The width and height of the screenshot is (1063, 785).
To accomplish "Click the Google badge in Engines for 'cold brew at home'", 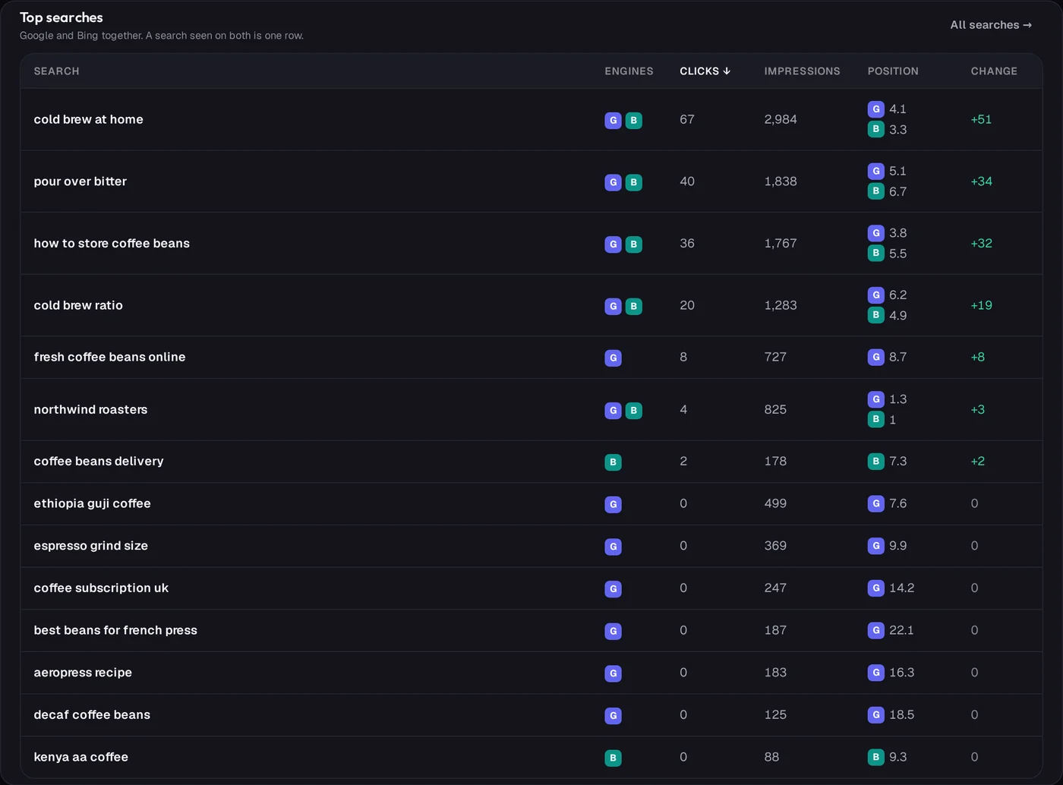I will (613, 120).
